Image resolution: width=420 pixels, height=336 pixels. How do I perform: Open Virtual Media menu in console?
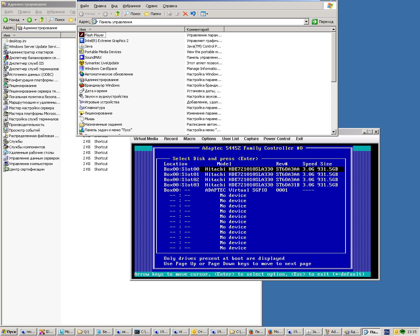(146, 139)
